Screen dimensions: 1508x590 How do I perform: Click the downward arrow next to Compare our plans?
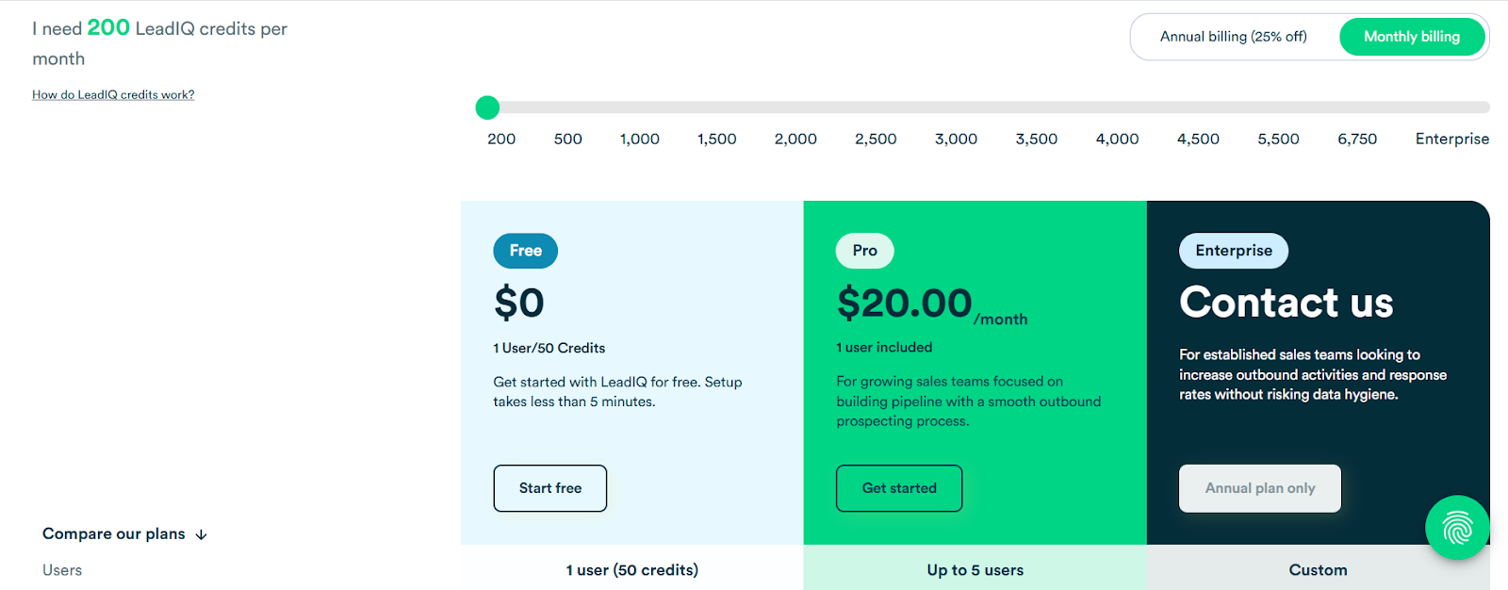(200, 533)
